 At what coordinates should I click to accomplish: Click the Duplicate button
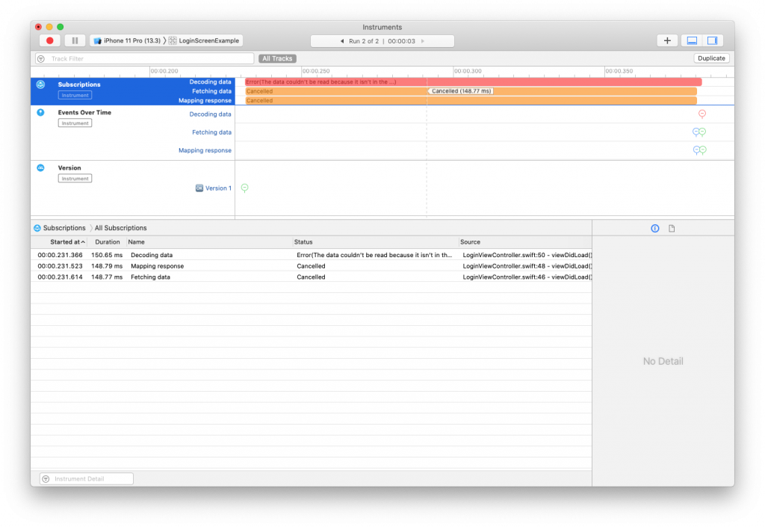click(711, 58)
